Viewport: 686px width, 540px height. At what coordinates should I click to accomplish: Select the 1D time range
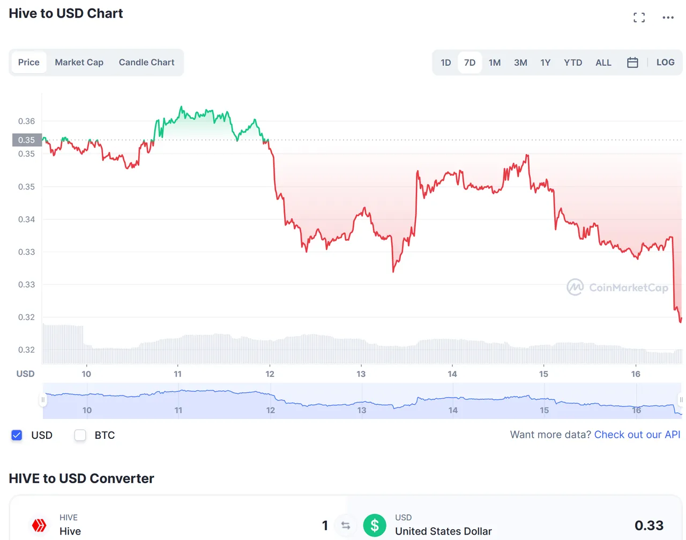(446, 63)
